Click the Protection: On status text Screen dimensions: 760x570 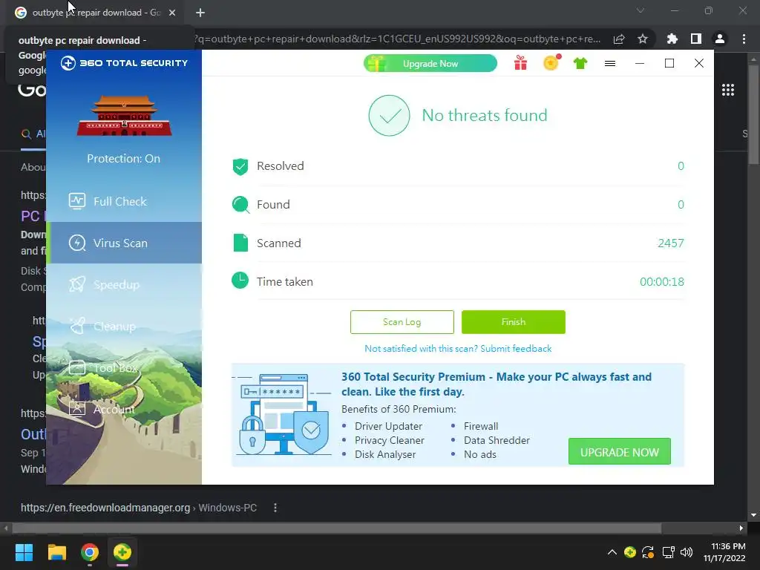(x=124, y=159)
